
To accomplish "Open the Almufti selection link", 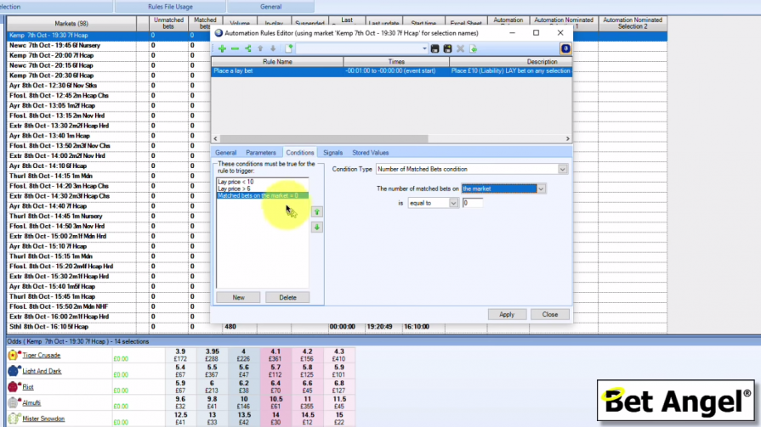I will tap(31, 402).
